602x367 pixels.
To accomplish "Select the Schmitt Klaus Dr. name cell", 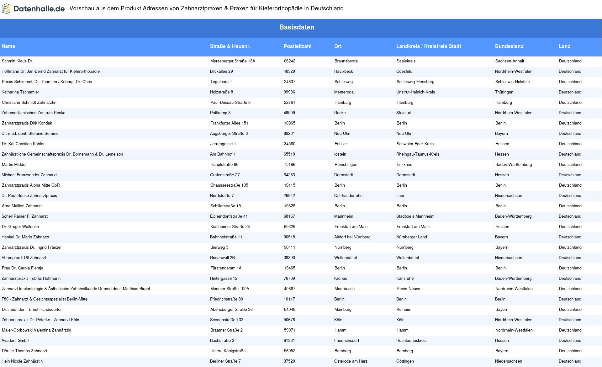I will pos(18,61).
